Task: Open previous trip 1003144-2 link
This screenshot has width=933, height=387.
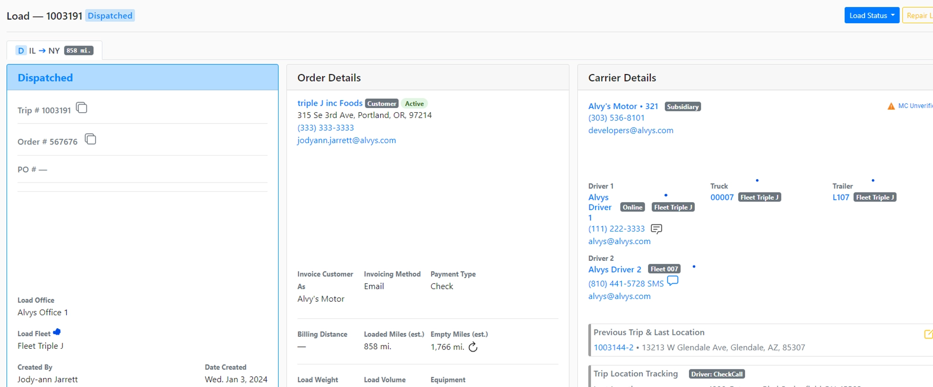Action: (x=613, y=347)
